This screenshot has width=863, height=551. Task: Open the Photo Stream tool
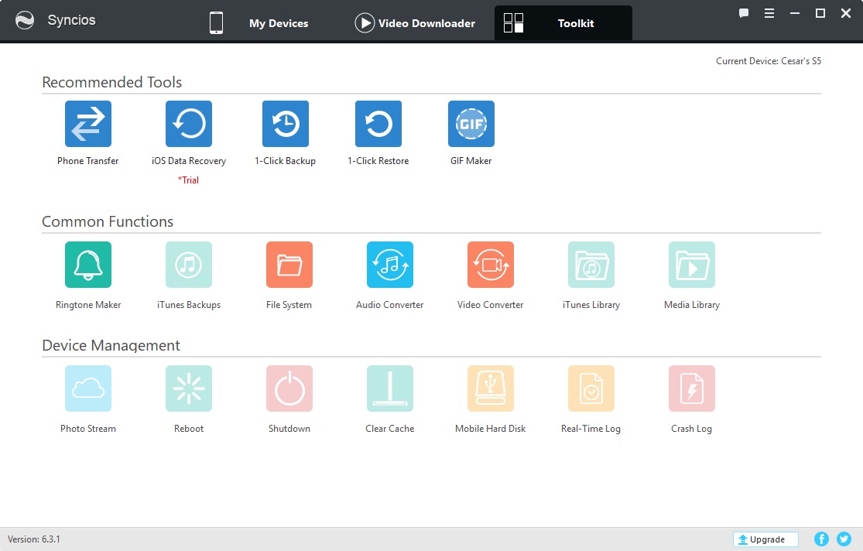88,388
